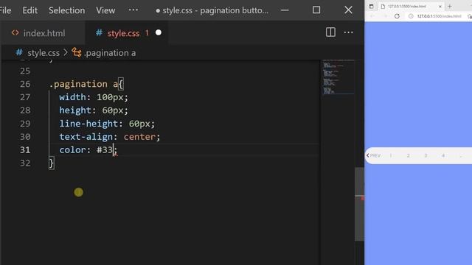The height and width of the screenshot is (265, 472).
Task: Go to page 4 in pagination
Action: point(443,155)
